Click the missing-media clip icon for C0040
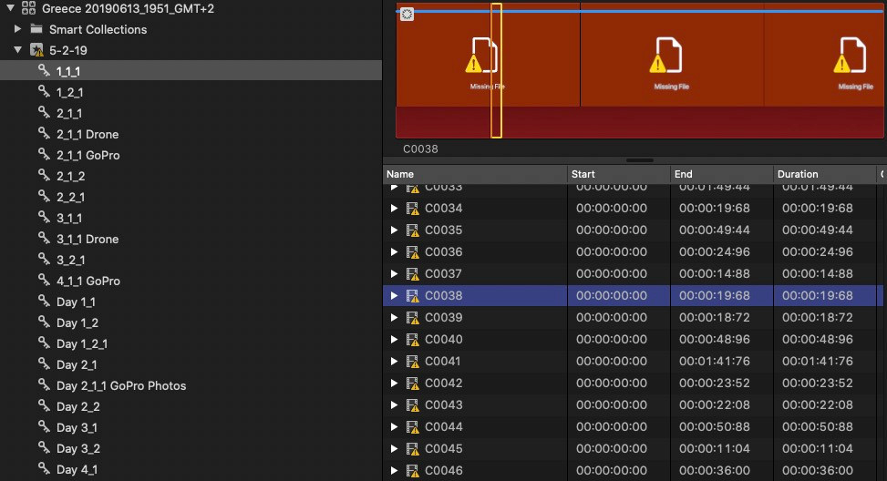The height and width of the screenshot is (481, 887). pos(413,340)
